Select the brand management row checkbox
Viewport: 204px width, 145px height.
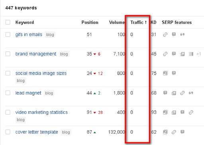[8, 54]
